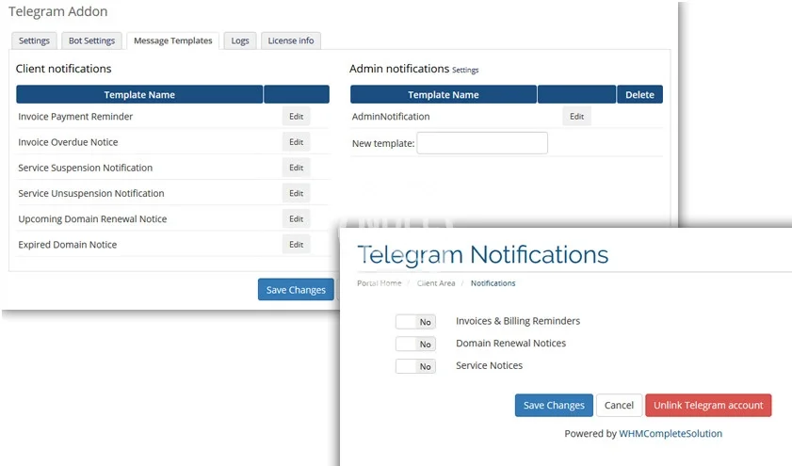Edit Service Unsuspension Notification template
792x466 pixels.
pos(296,193)
